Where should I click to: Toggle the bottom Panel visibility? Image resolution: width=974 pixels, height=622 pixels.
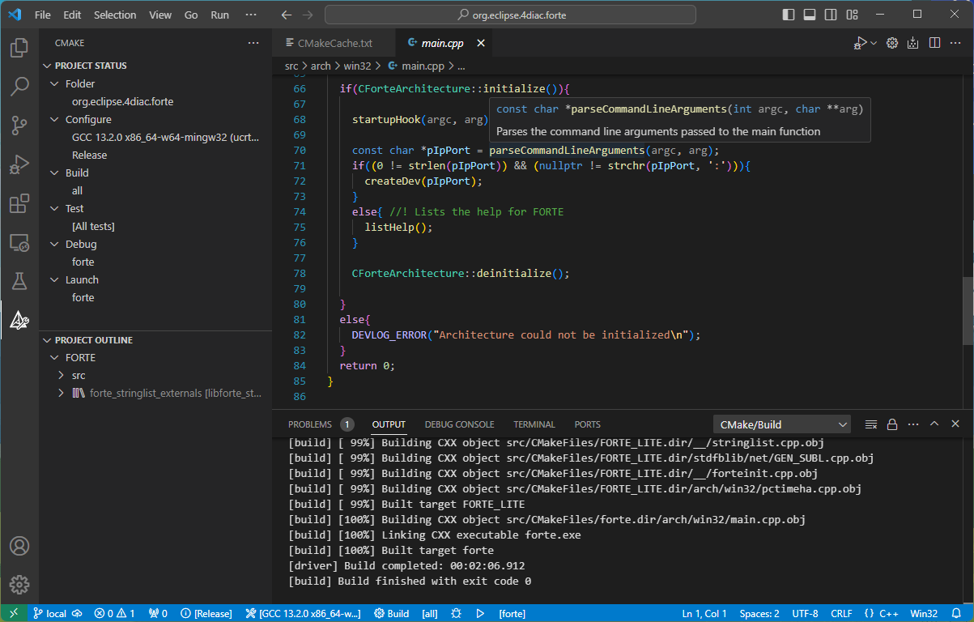(x=809, y=14)
